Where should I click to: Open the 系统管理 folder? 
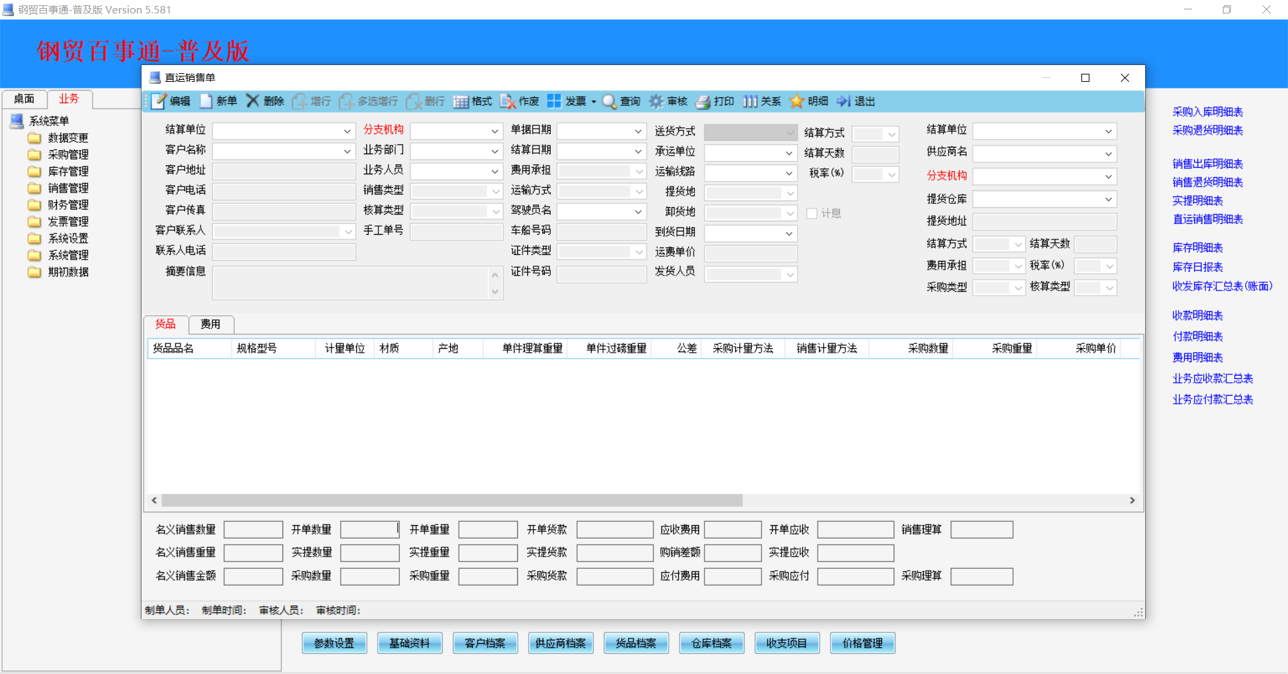(58, 256)
